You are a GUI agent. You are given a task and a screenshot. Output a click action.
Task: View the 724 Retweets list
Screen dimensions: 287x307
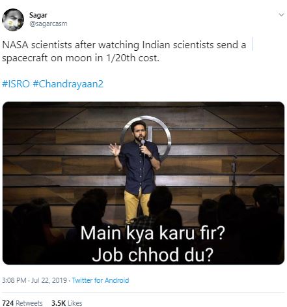coord(22,303)
